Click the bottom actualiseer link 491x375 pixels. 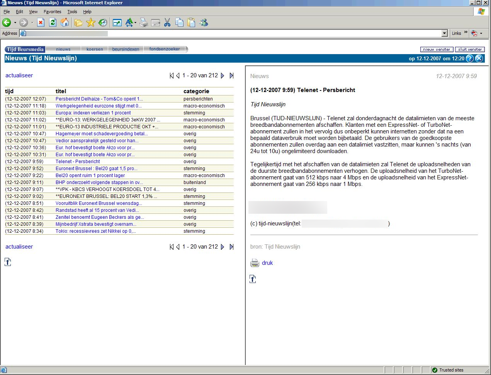pyautogui.click(x=19, y=247)
